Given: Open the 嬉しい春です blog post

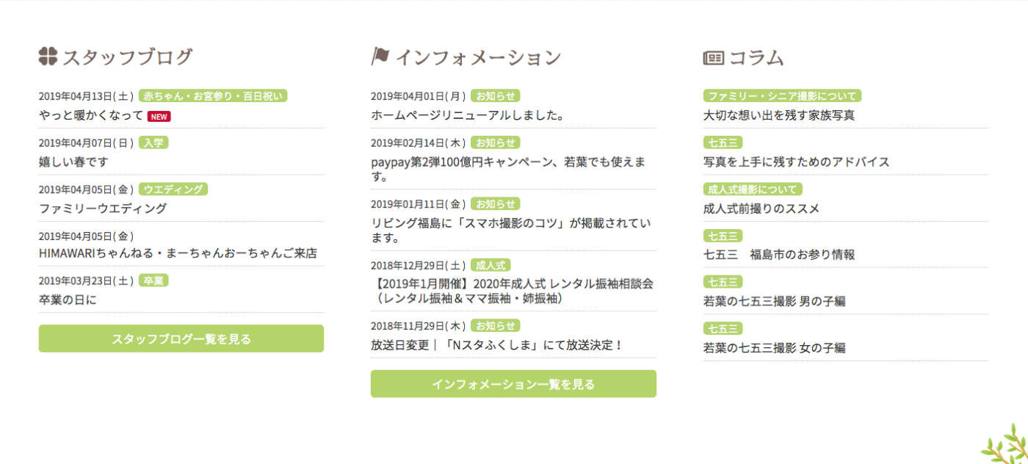Looking at the screenshot, I should click(x=73, y=162).
